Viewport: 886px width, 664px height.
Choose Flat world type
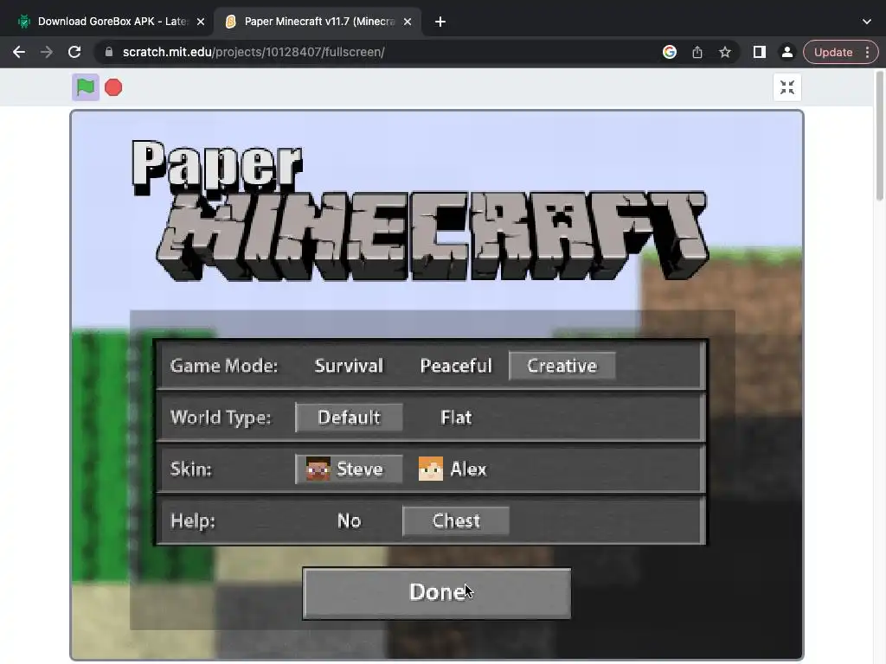[x=456, y=418]
